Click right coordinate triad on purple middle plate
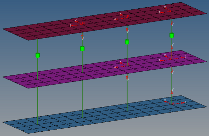 tap(172, 58)
